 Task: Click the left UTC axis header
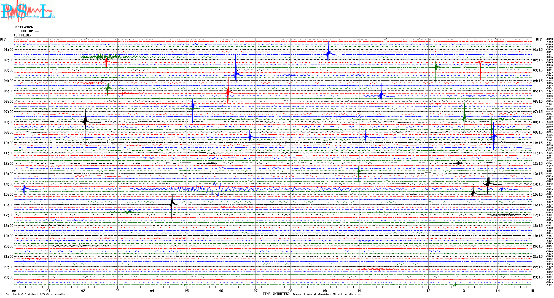[3, 39]
